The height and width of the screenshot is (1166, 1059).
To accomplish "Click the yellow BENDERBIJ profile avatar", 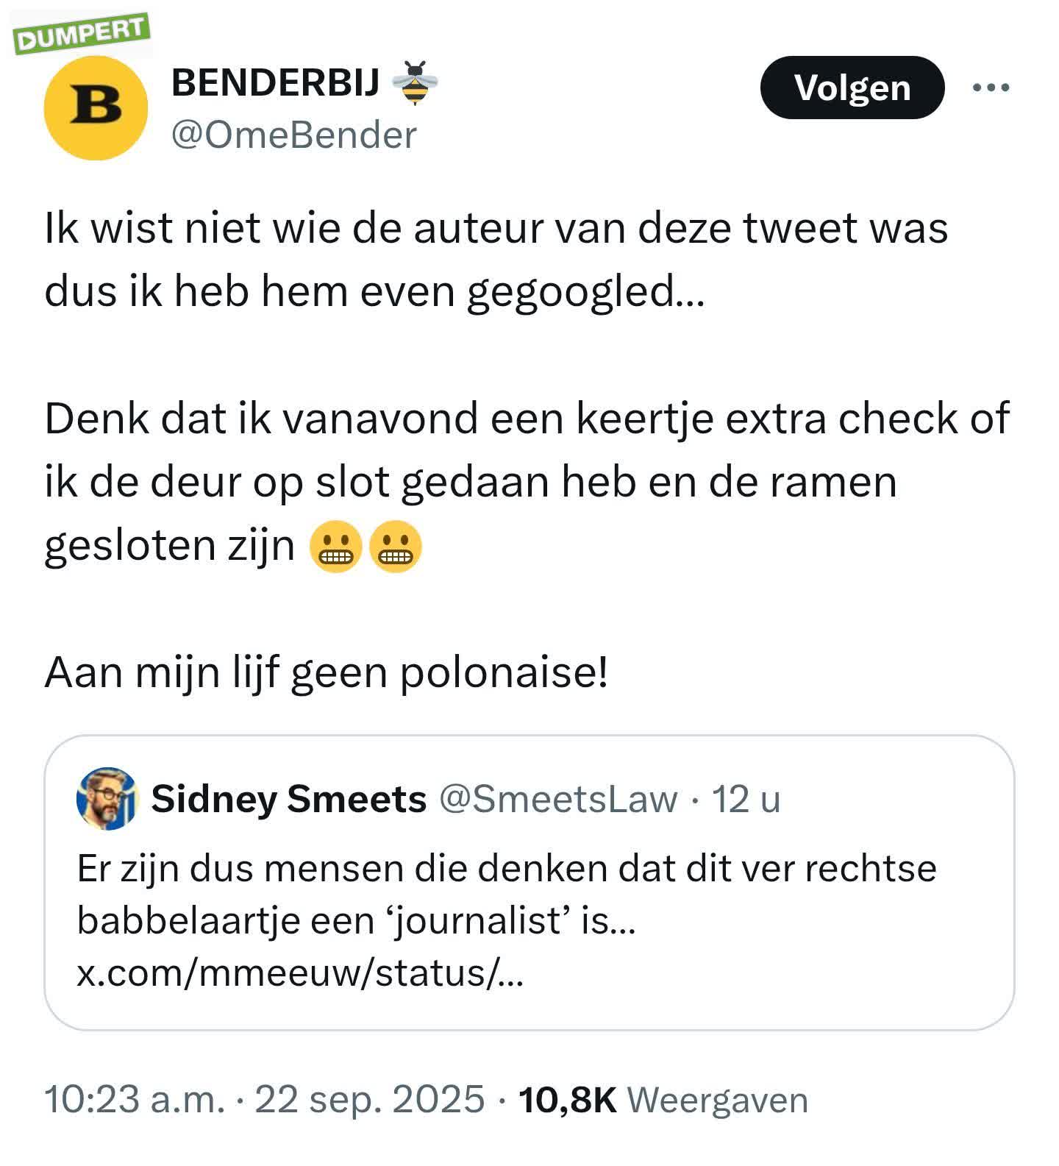I will [96, 107].
